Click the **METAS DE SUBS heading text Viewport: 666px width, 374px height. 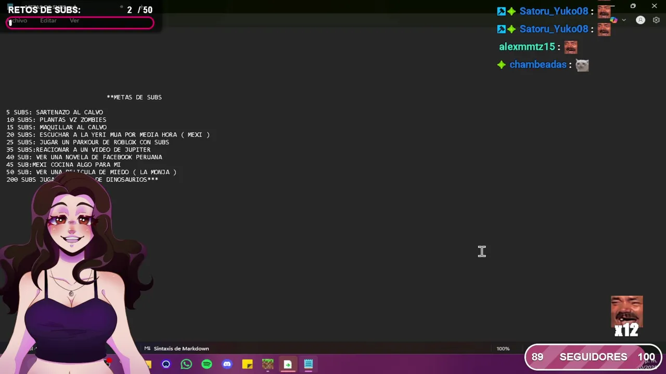coord(134,97)
